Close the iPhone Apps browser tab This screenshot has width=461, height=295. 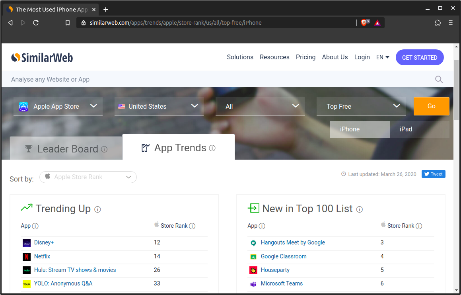tap(94, 10)
